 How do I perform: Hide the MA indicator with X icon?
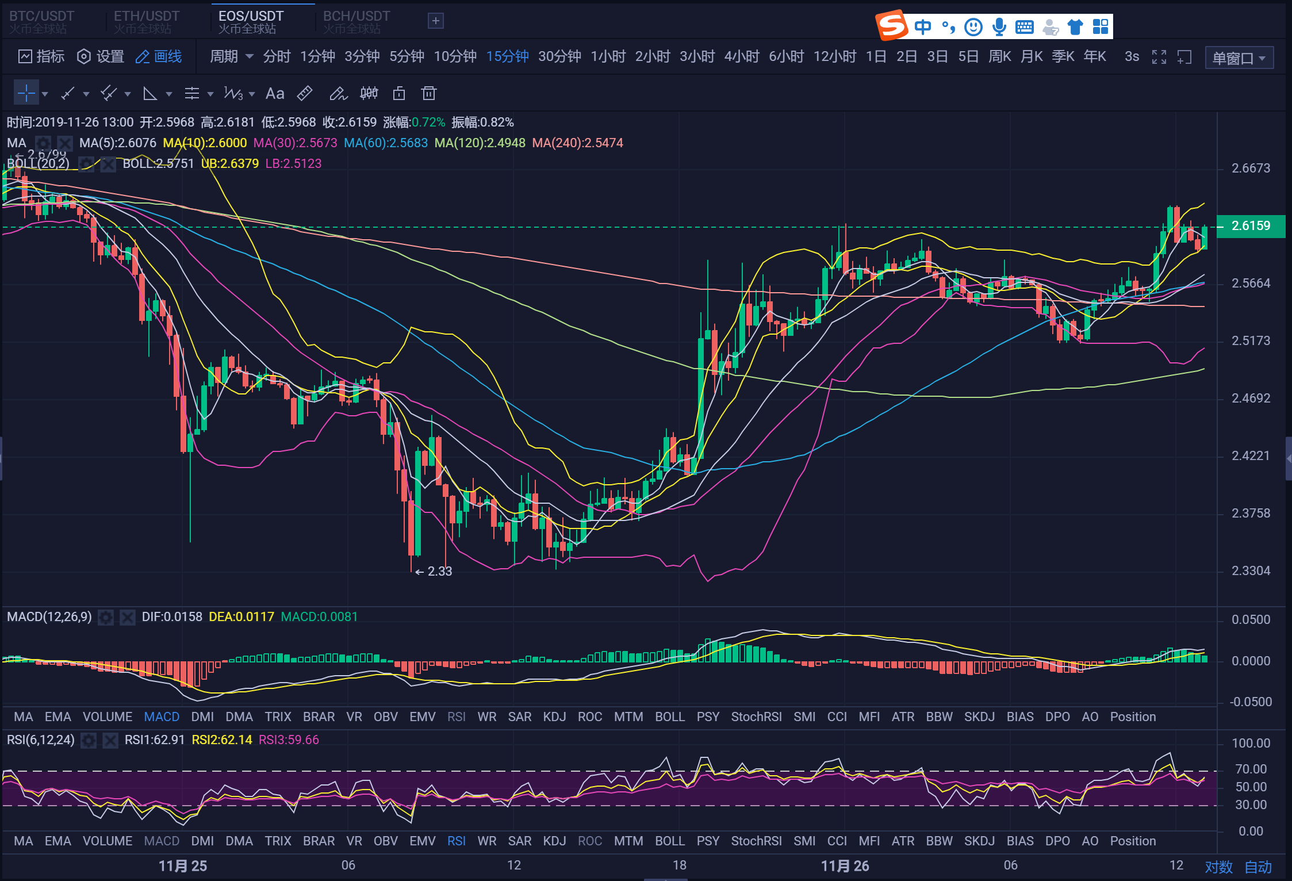click(x=65, y=143)
